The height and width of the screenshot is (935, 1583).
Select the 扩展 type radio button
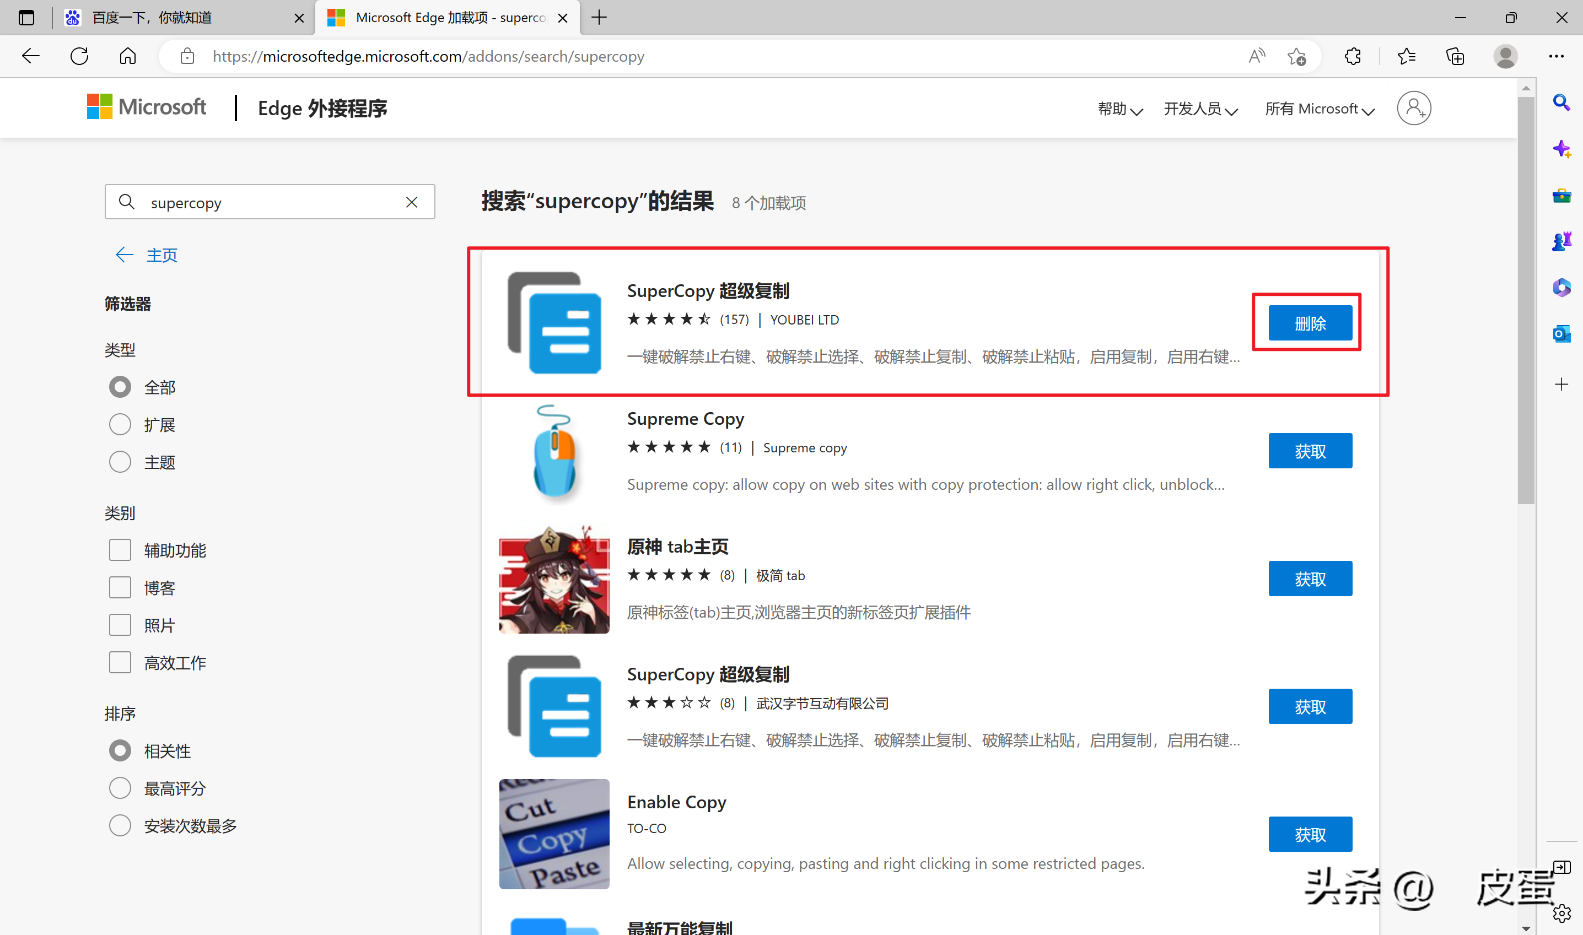click(120, 425)
